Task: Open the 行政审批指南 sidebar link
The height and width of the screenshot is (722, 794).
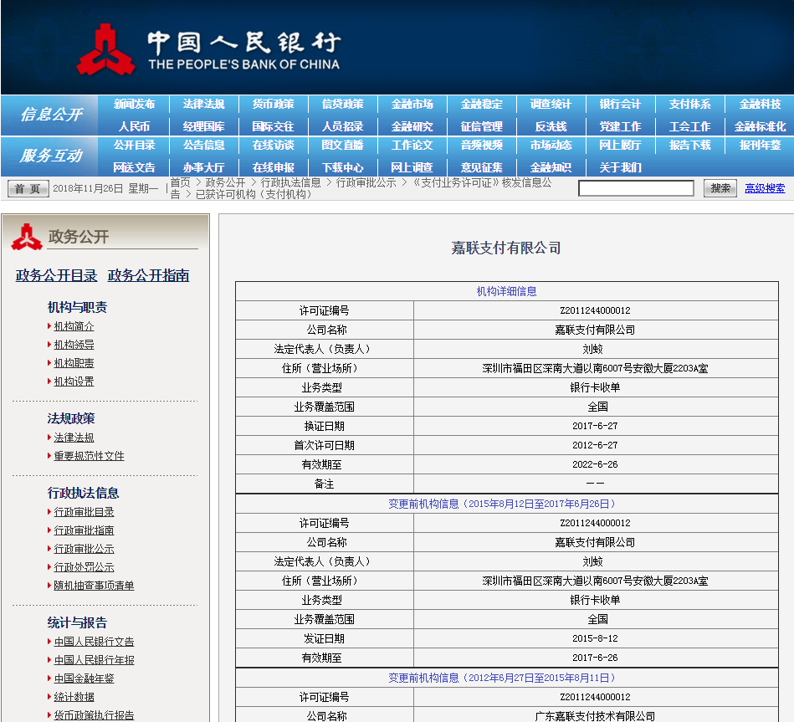Action: (84, 530)
